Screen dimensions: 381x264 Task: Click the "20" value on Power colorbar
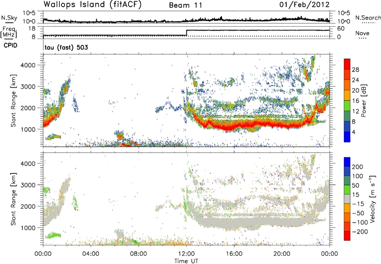pyautogui.click(x=355, y=91)
